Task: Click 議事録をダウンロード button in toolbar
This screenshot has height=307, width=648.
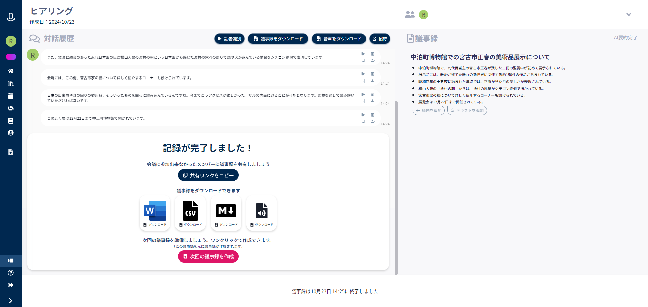Action: 278,39
